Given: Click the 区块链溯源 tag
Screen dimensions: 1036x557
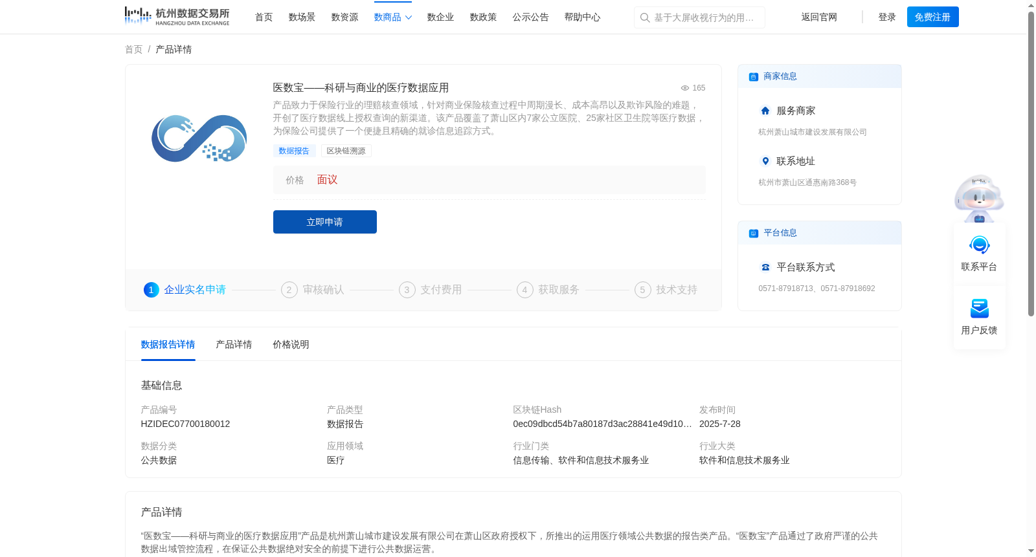Looking at the screenshot, I should pos(346,151).
